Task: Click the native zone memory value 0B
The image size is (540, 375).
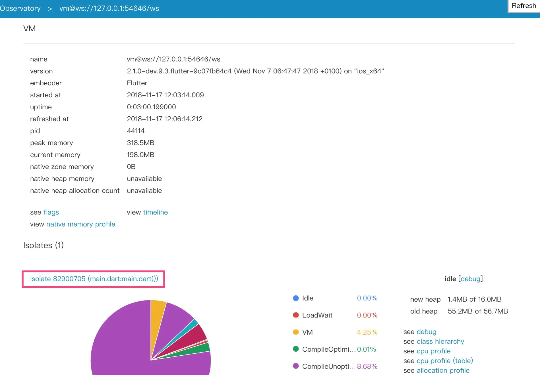Action: pyautogui.click(x=131, y=167)
